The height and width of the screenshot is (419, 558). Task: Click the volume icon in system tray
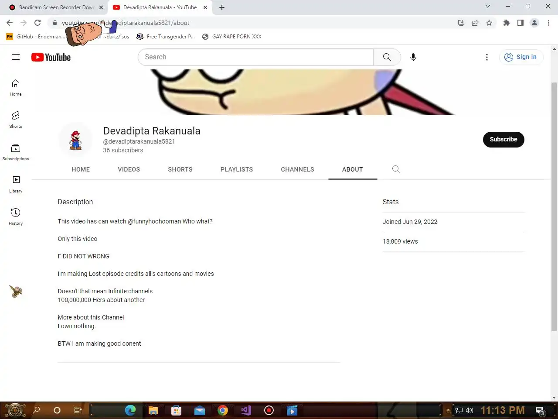click(470, 410)
